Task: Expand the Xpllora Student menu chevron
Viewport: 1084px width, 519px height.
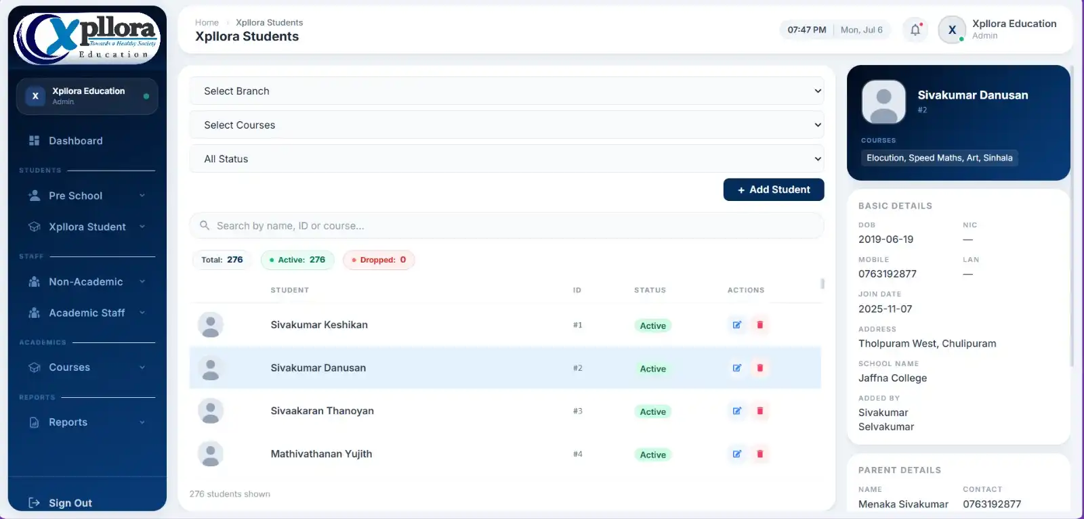Action: click(x=142, y=227)
